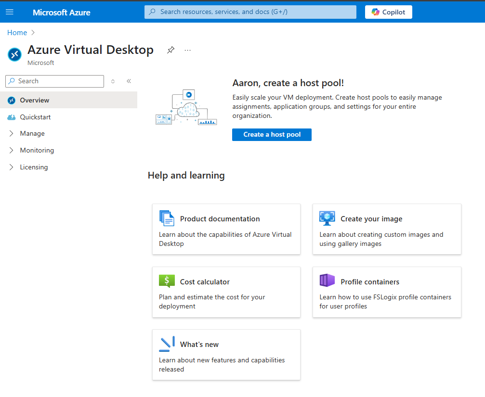Focus the sidebar menu Search field
This screenshot has width=485, height=397.
55,81
